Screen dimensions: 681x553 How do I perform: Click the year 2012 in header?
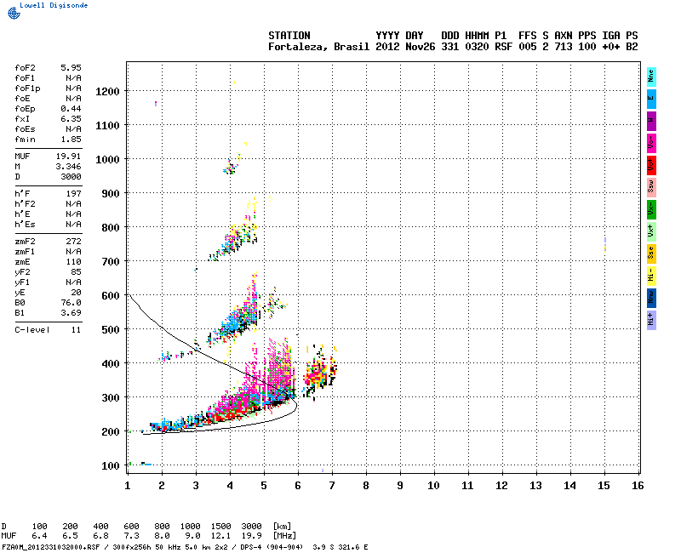(387, 47)
